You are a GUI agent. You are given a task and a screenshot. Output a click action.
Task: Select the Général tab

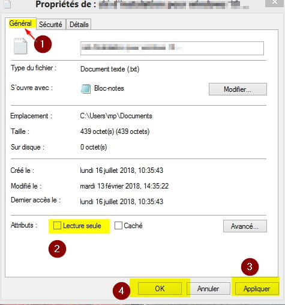20,23
